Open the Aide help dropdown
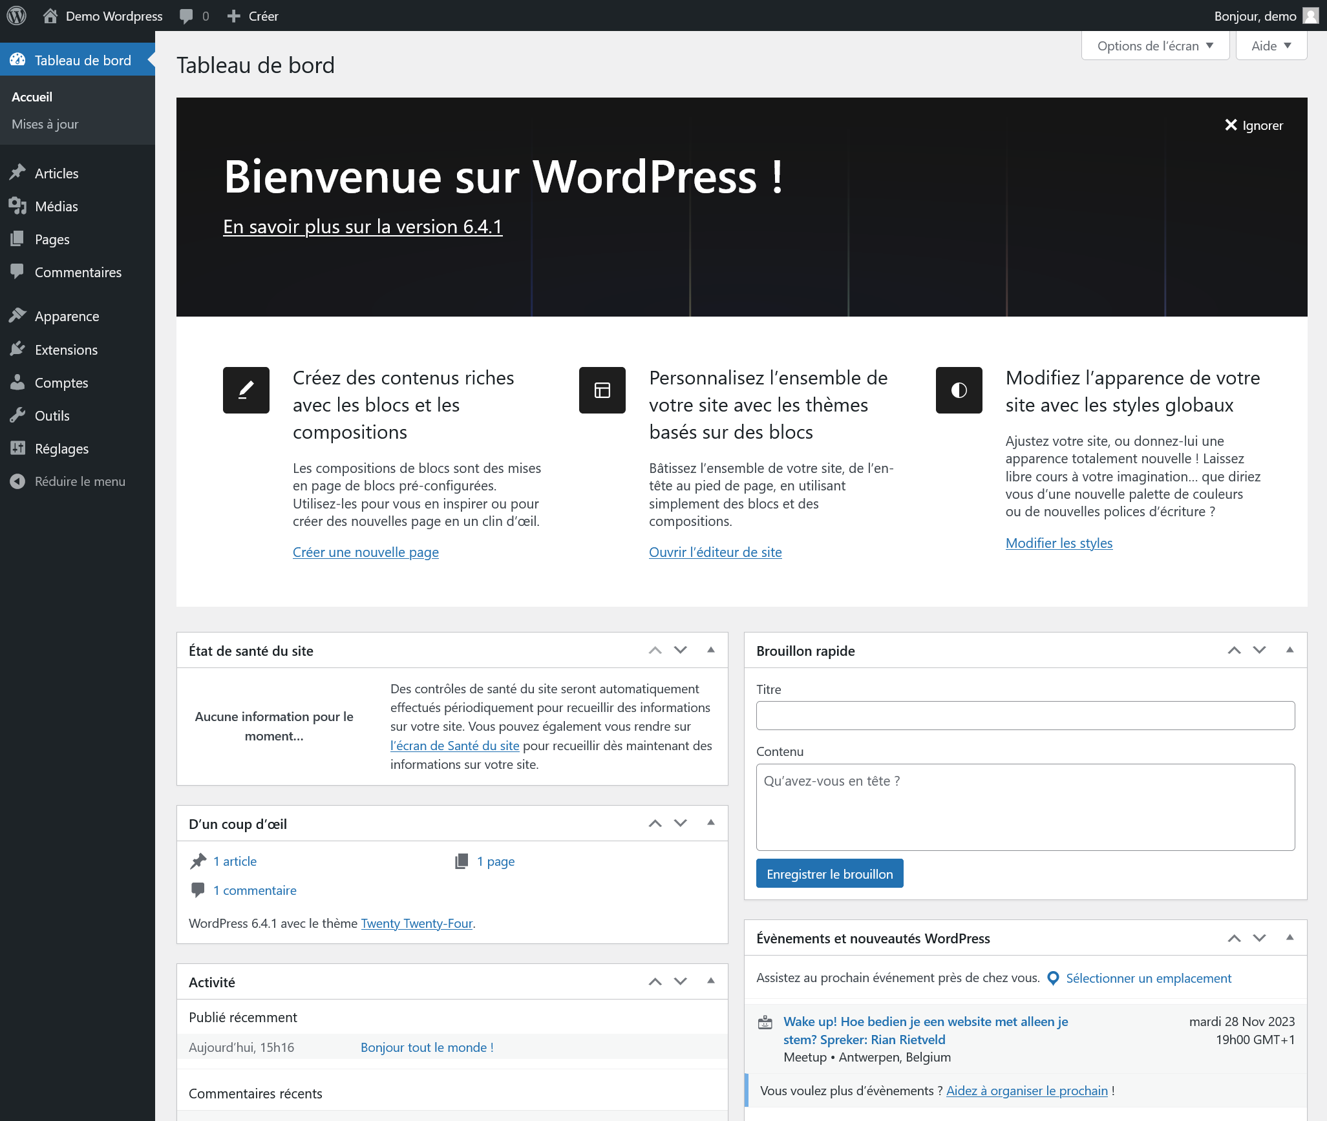Screen dimensions: 1327x1121 pos(1271,46)
